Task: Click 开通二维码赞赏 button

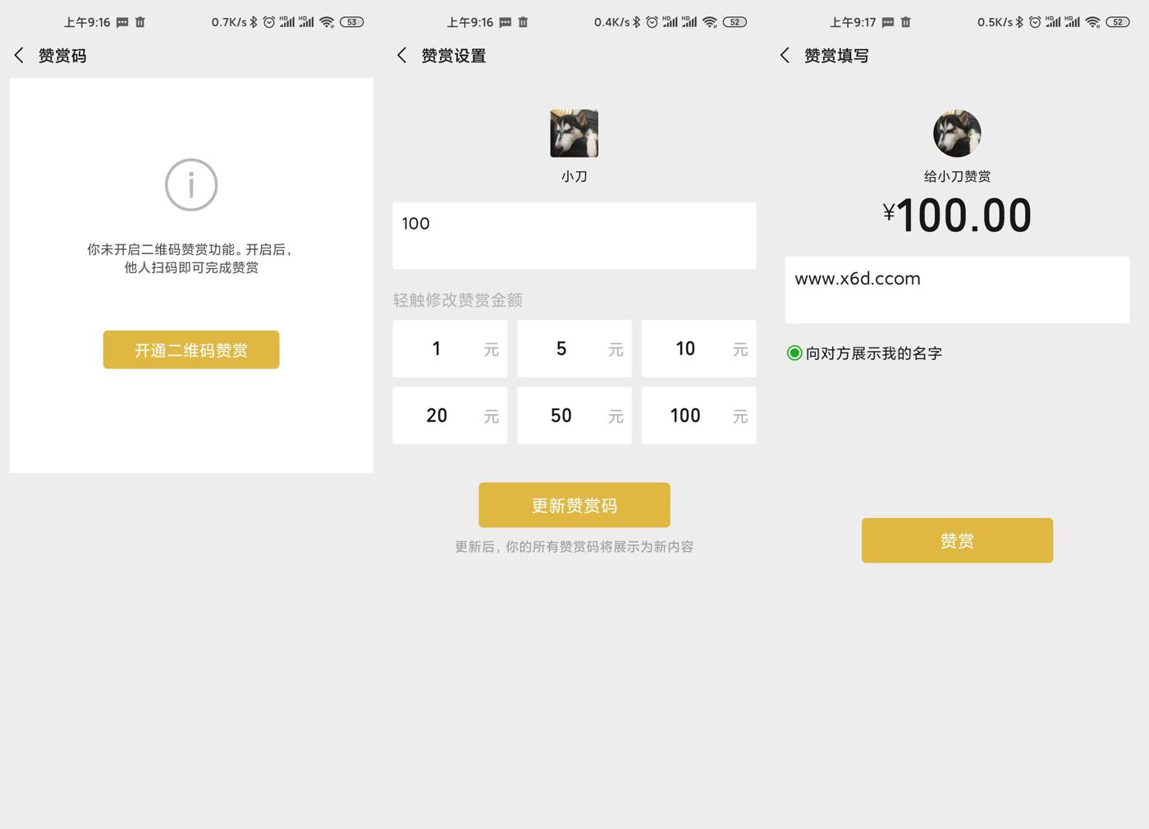Action: 191,350
